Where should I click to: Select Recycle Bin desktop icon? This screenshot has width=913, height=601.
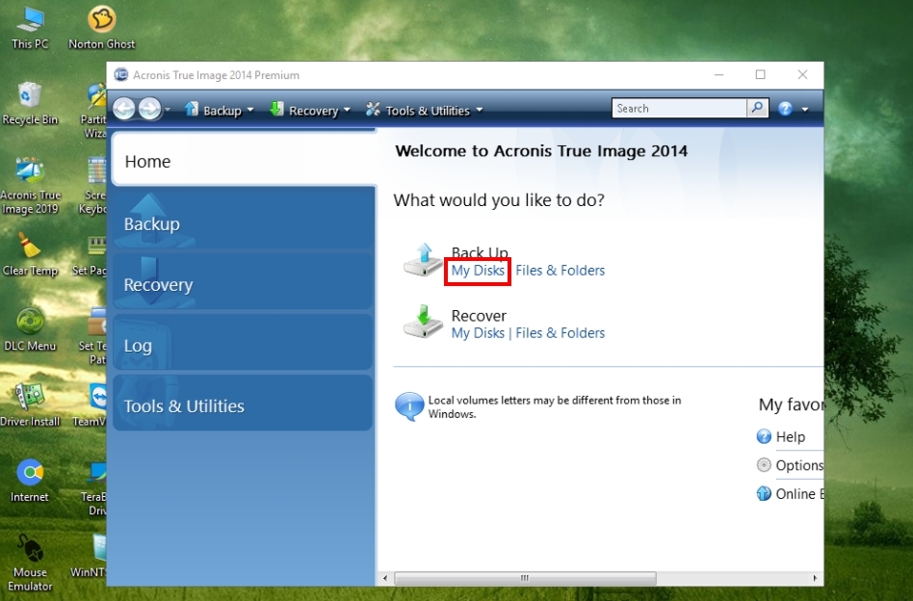30,104
